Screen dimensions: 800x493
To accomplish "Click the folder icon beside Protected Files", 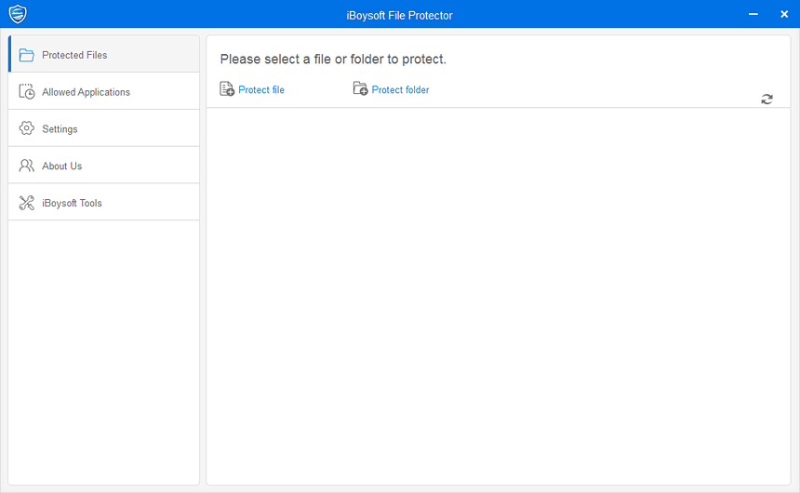I will (27, 55).
